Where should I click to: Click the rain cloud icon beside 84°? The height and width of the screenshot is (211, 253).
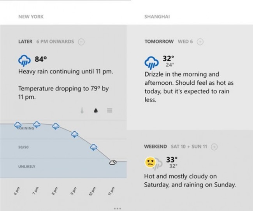pyautogui.click(x=25, y=61)
